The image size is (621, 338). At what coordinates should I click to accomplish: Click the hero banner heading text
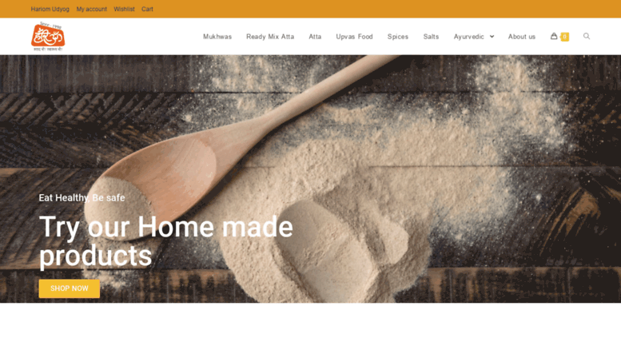tap(166, 241)
